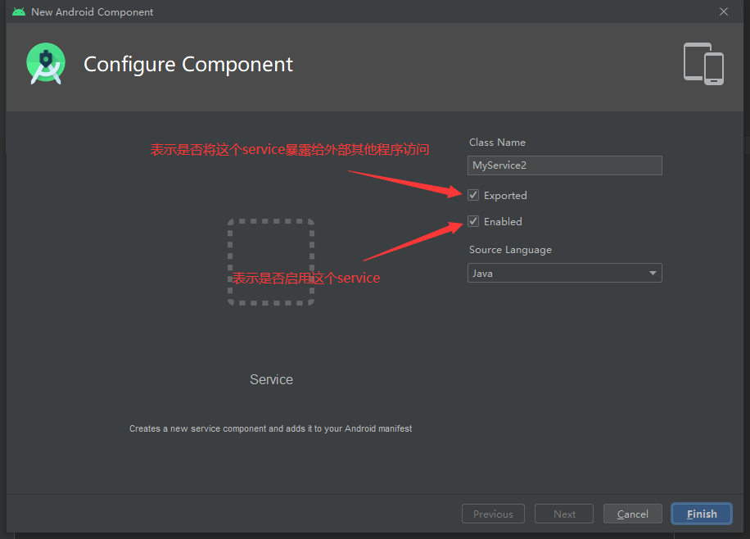
Task: Click the Previous button
Action: coord(493,514)
